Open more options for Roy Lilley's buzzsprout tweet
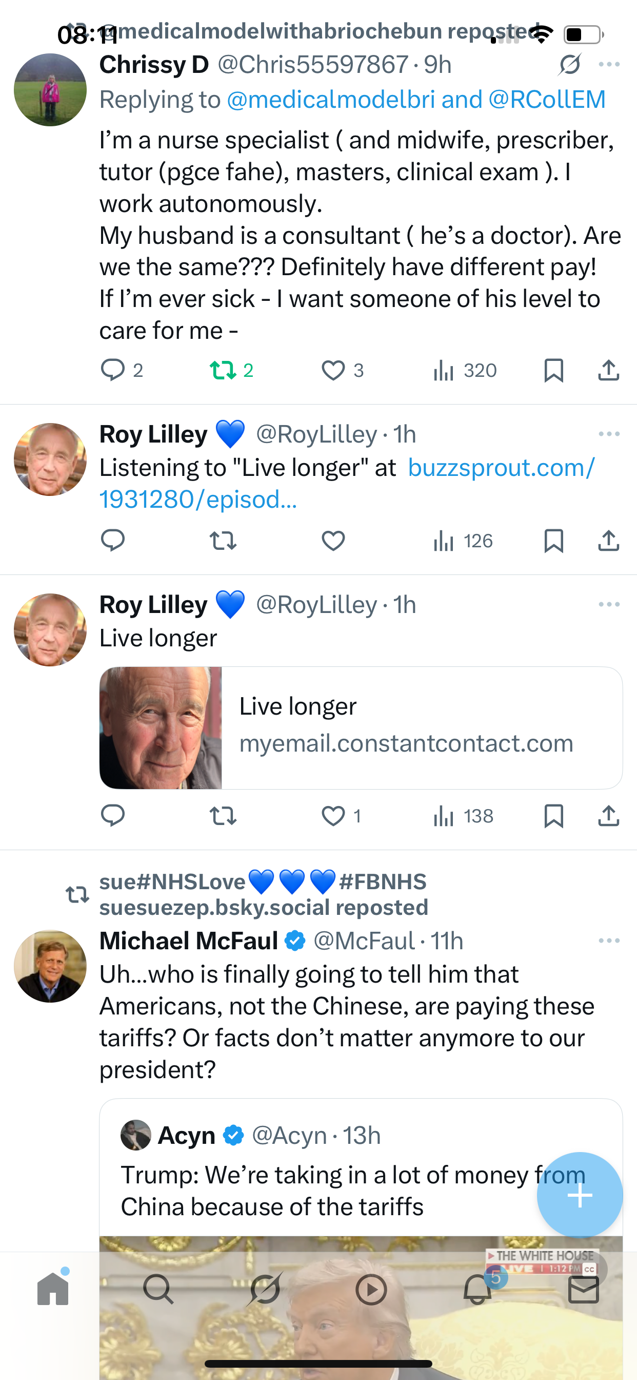This screenshot has width=637, height=1380. tap(609, 434)
